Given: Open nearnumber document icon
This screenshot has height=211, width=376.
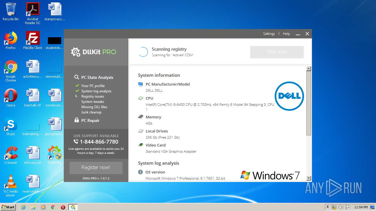Looking at the screenshot, I should [x=33, y=184].
